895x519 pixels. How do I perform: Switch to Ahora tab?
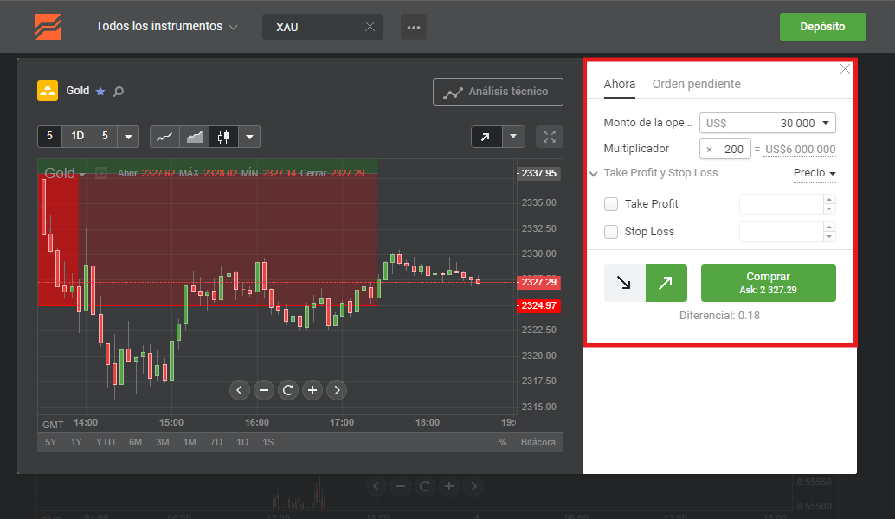(x=619, y=84)
